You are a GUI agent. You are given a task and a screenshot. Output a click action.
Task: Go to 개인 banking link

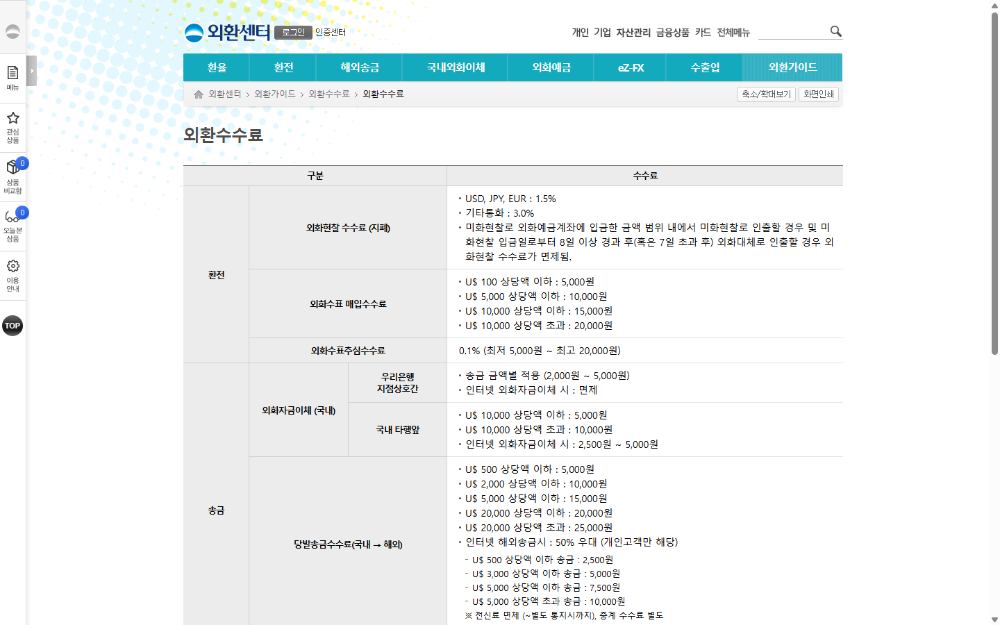[x=580, y=33]
